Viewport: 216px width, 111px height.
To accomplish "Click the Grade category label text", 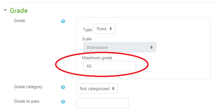I will [28, 87].
